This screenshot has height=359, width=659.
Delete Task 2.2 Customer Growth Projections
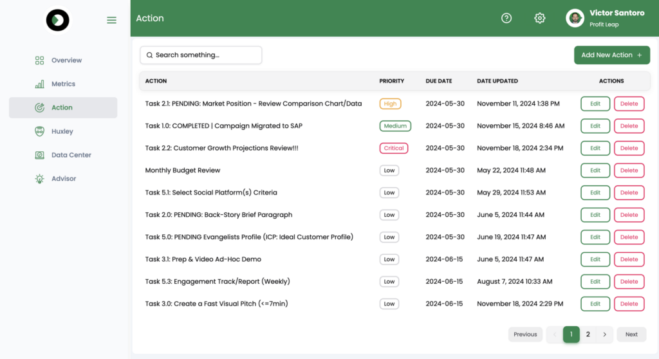[629, 148]
